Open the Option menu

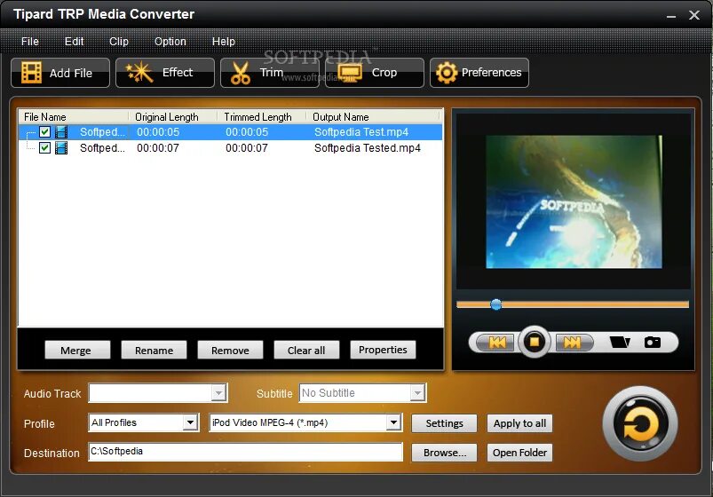[x=170, y=42]
